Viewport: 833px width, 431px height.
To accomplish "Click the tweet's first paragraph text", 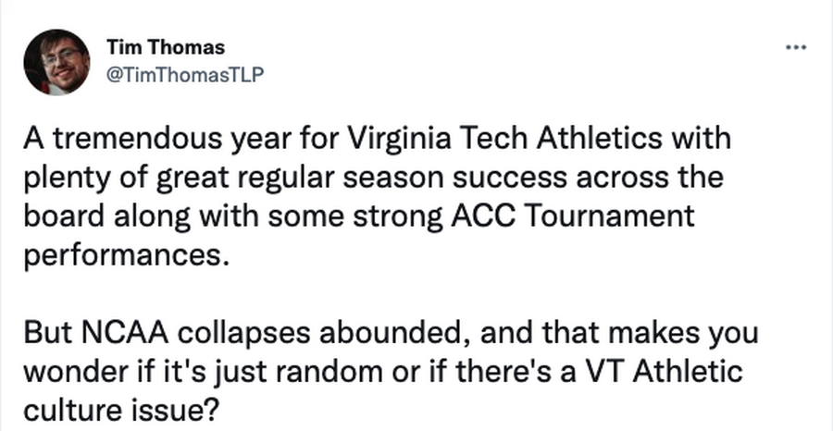I will pos(378,197).
